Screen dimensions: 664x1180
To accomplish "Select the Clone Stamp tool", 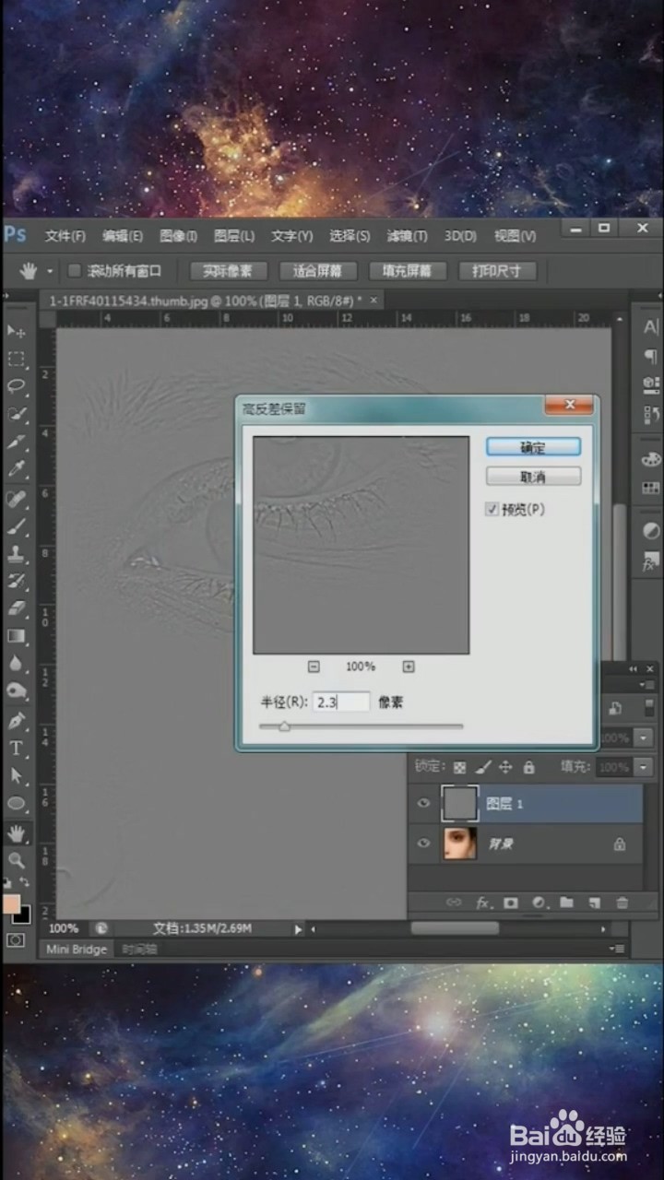I will 17,554.
